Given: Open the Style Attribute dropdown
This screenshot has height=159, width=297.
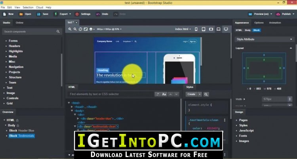Looking at the screenshot, I should (x=264, y=40).
